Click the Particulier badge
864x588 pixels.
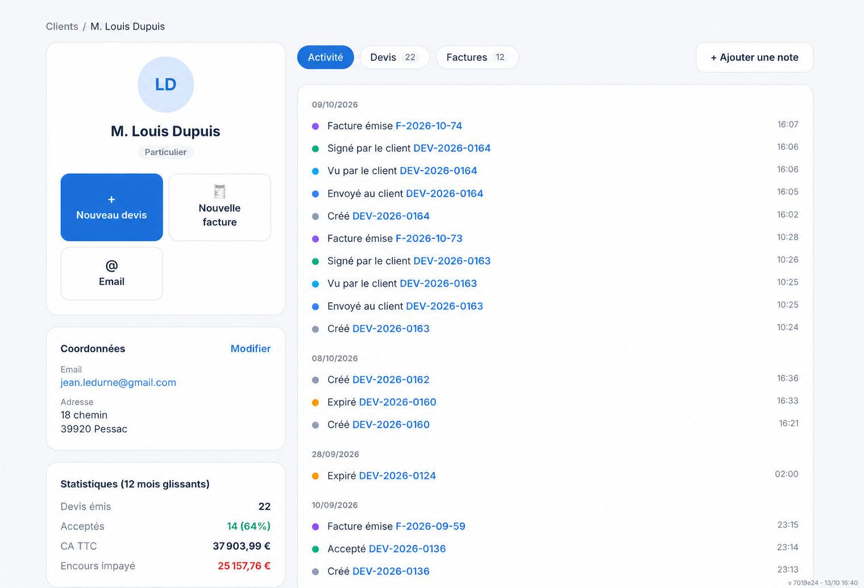pyautogui.click(x=165, y=152)
